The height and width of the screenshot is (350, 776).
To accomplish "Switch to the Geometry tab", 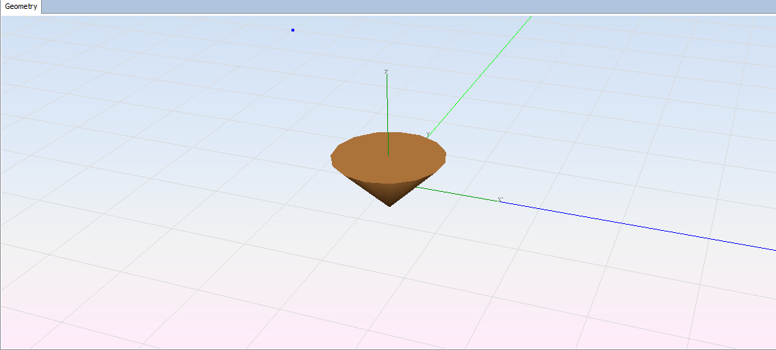I will tap(21, 6).
